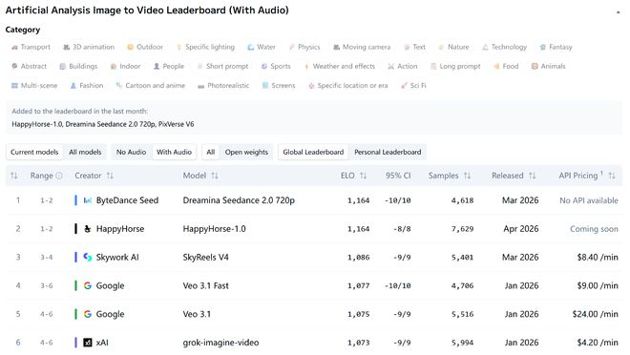Toggle the Water category filter
The image size is (630, 355).
point(262,47)
